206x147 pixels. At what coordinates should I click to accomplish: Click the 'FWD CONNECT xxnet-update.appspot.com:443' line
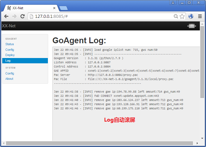[106, 96]
